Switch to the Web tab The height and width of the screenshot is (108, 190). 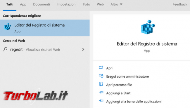coord(100,4)
